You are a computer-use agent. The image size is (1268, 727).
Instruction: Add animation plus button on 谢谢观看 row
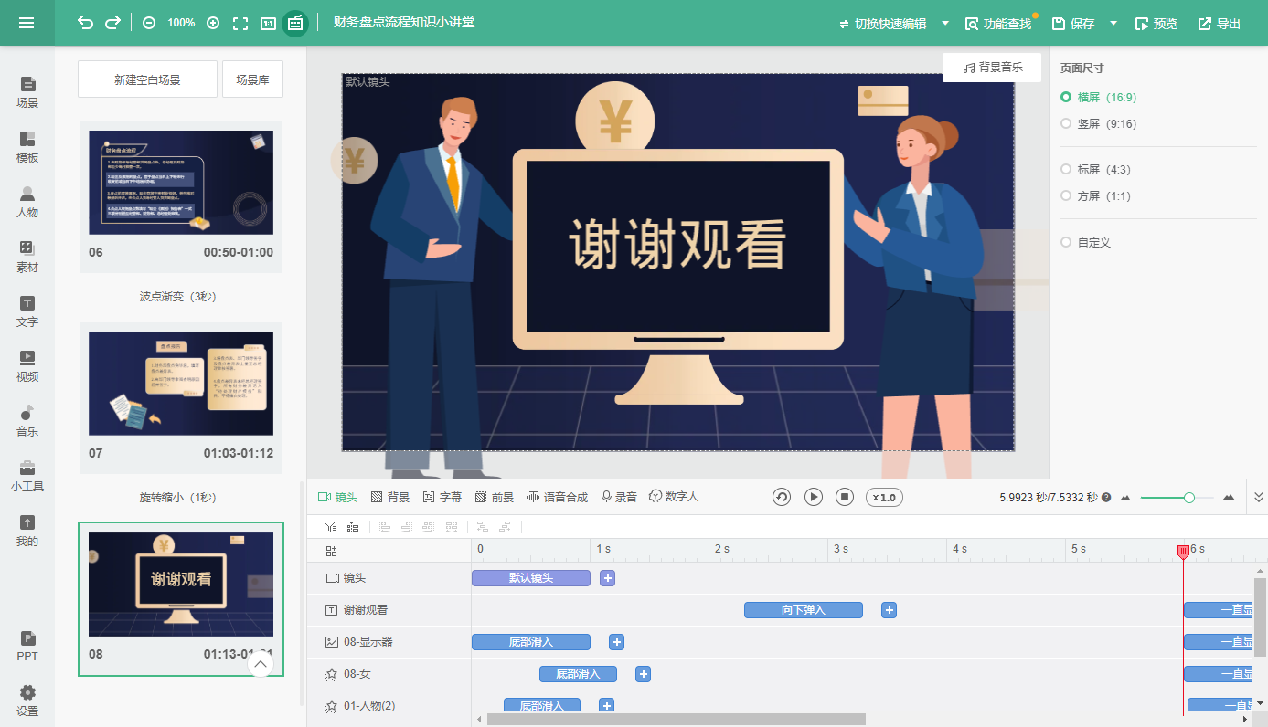[889, 610]
